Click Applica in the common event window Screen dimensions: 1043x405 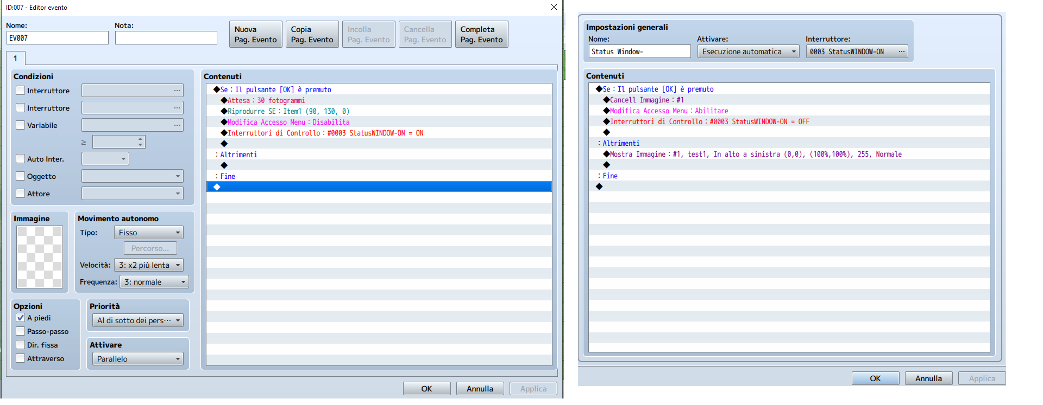[982, 378]
